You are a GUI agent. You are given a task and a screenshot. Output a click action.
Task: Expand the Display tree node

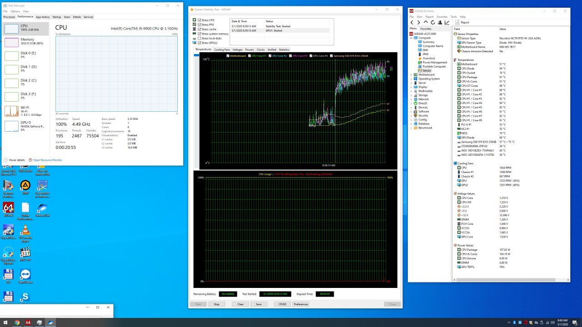pos(411,87)
